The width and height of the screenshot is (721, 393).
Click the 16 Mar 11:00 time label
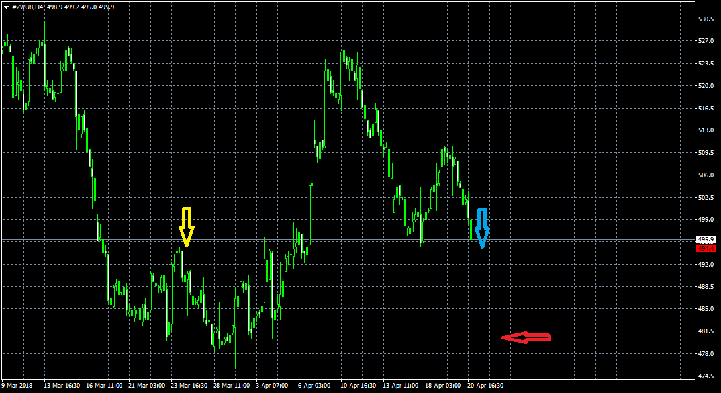coord(105,385)
